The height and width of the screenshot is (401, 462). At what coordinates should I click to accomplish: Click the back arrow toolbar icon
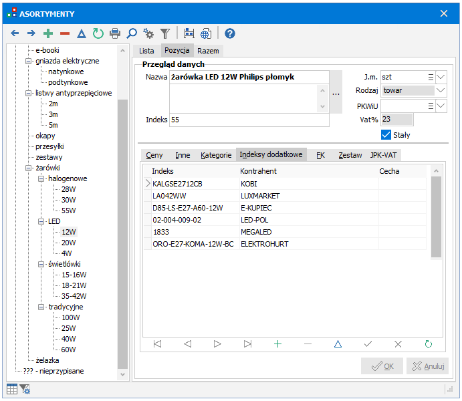[15, 33]
